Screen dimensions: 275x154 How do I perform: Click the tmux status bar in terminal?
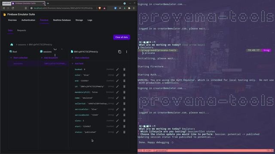(205, 151)
